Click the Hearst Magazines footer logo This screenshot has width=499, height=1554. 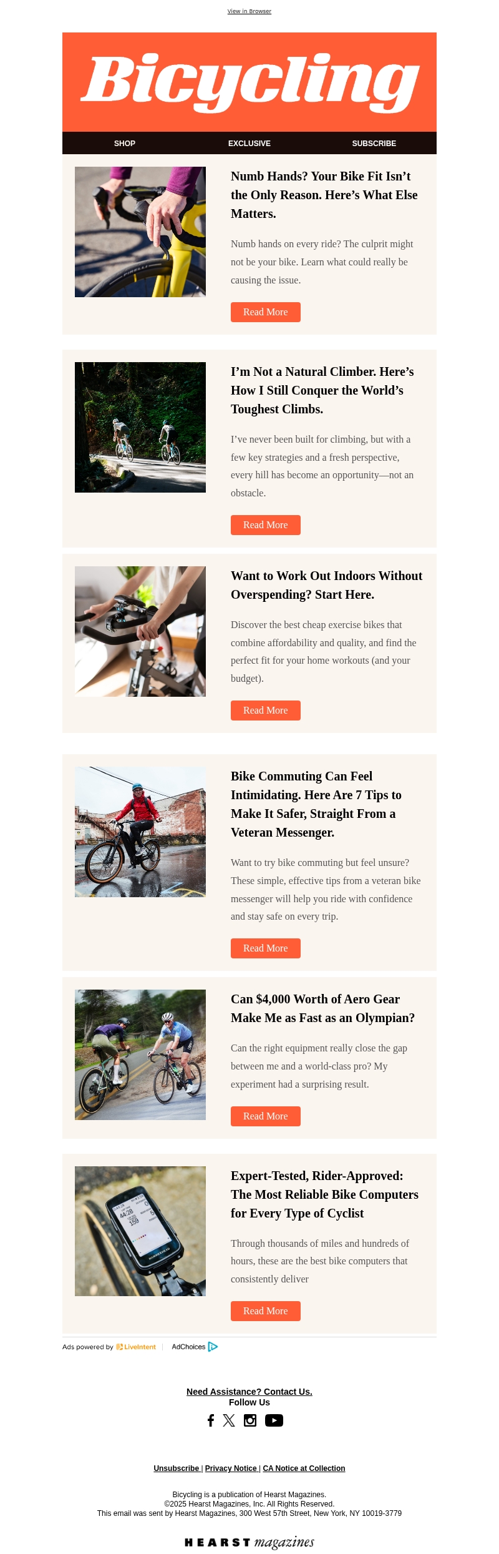coord(249,1542)
